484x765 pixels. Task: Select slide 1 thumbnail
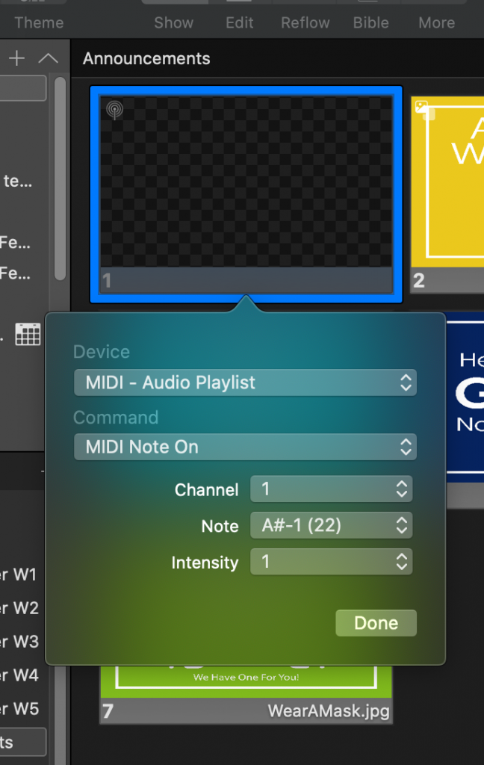click(x=246, y=194)
